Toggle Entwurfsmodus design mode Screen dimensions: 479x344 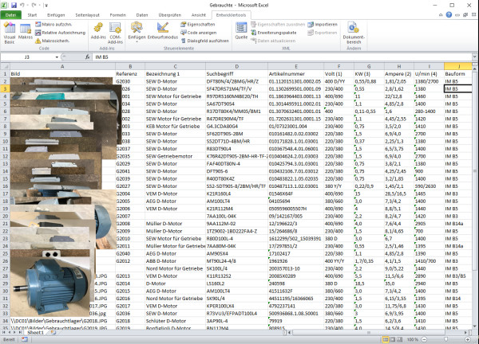pos(163,31)
